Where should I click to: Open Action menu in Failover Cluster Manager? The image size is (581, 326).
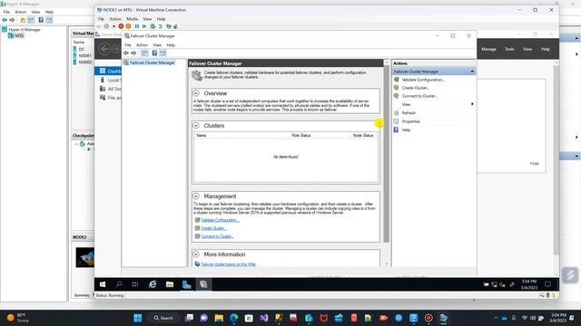tap(142, 45)
